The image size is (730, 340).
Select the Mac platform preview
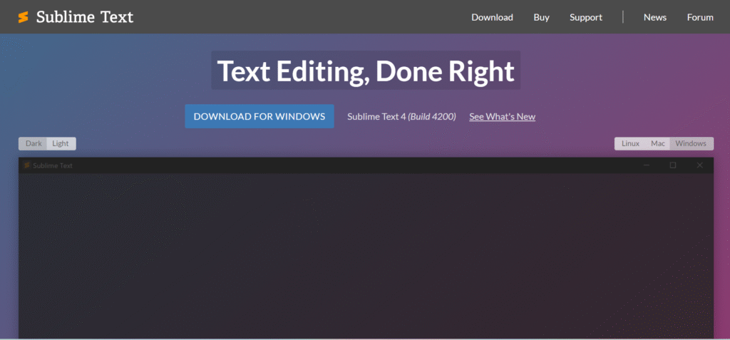(x=657, y=143)
